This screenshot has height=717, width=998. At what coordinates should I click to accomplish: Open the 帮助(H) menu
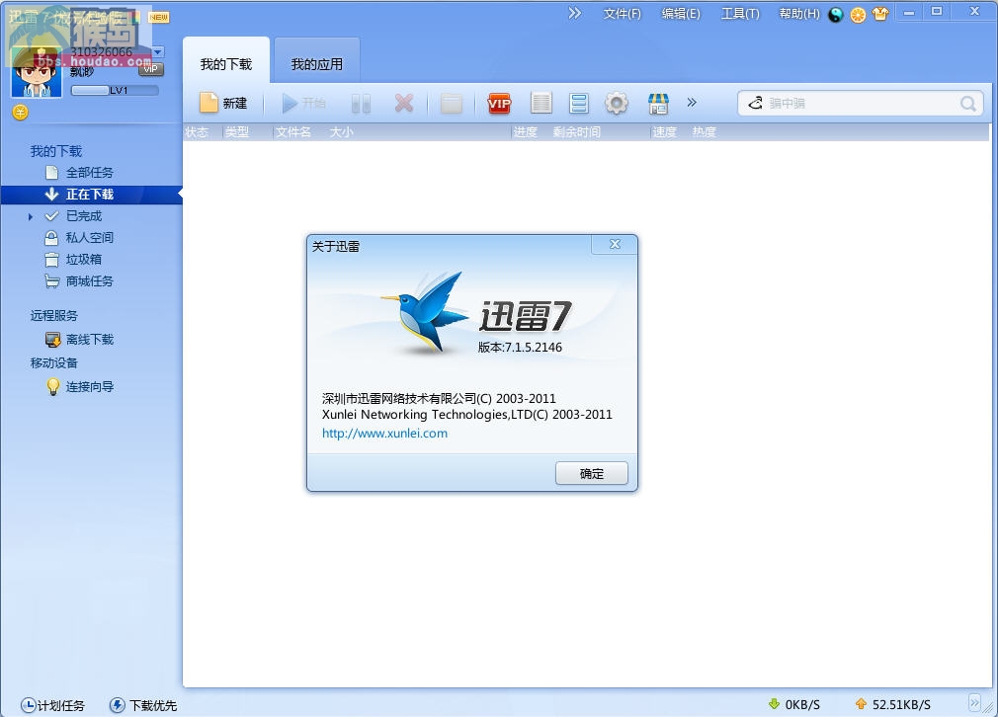point(799,14)
